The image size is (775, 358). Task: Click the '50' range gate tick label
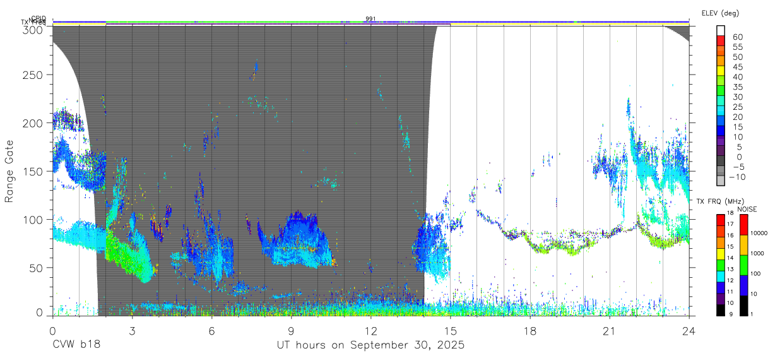(37, 267)
